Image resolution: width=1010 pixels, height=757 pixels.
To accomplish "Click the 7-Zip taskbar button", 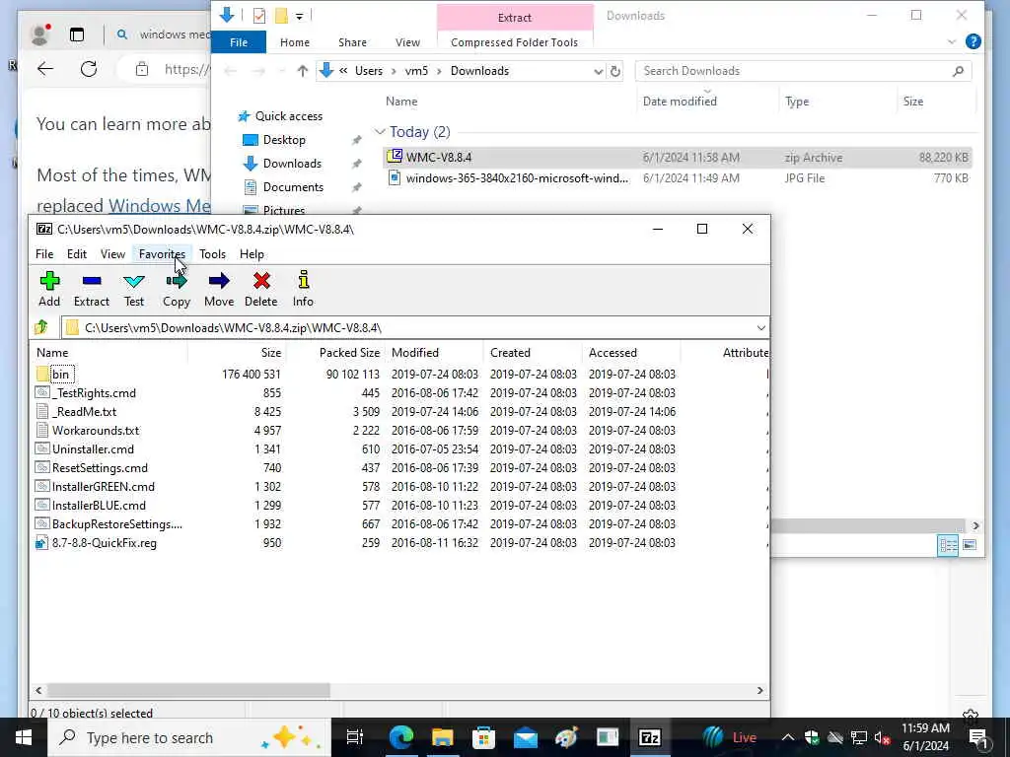I will click(649, 737).
